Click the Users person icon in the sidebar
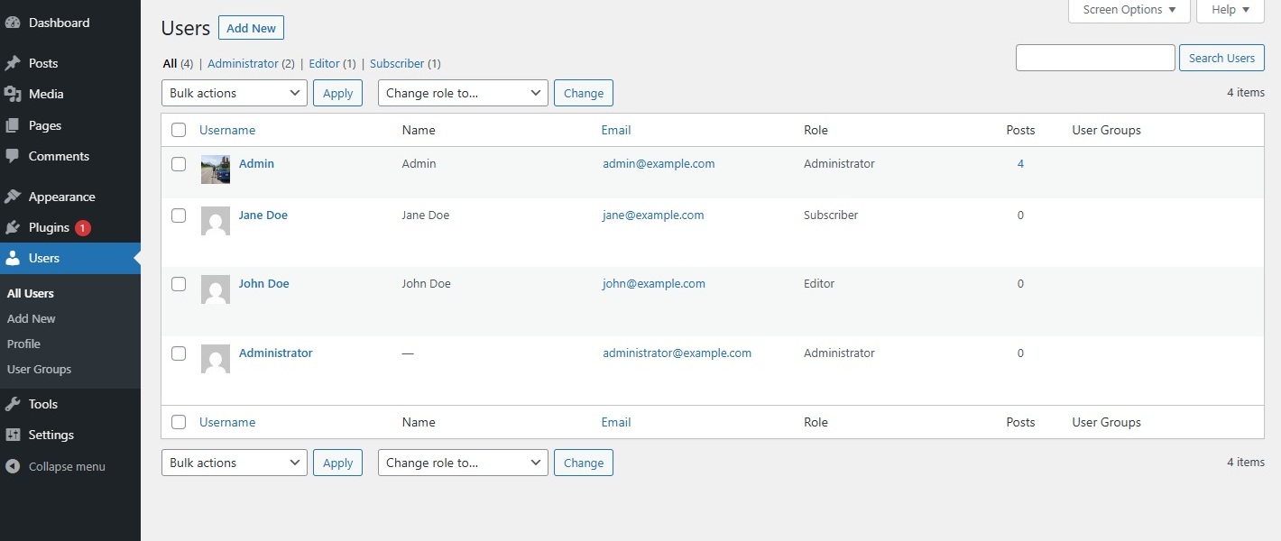 (x=13, y=258)
